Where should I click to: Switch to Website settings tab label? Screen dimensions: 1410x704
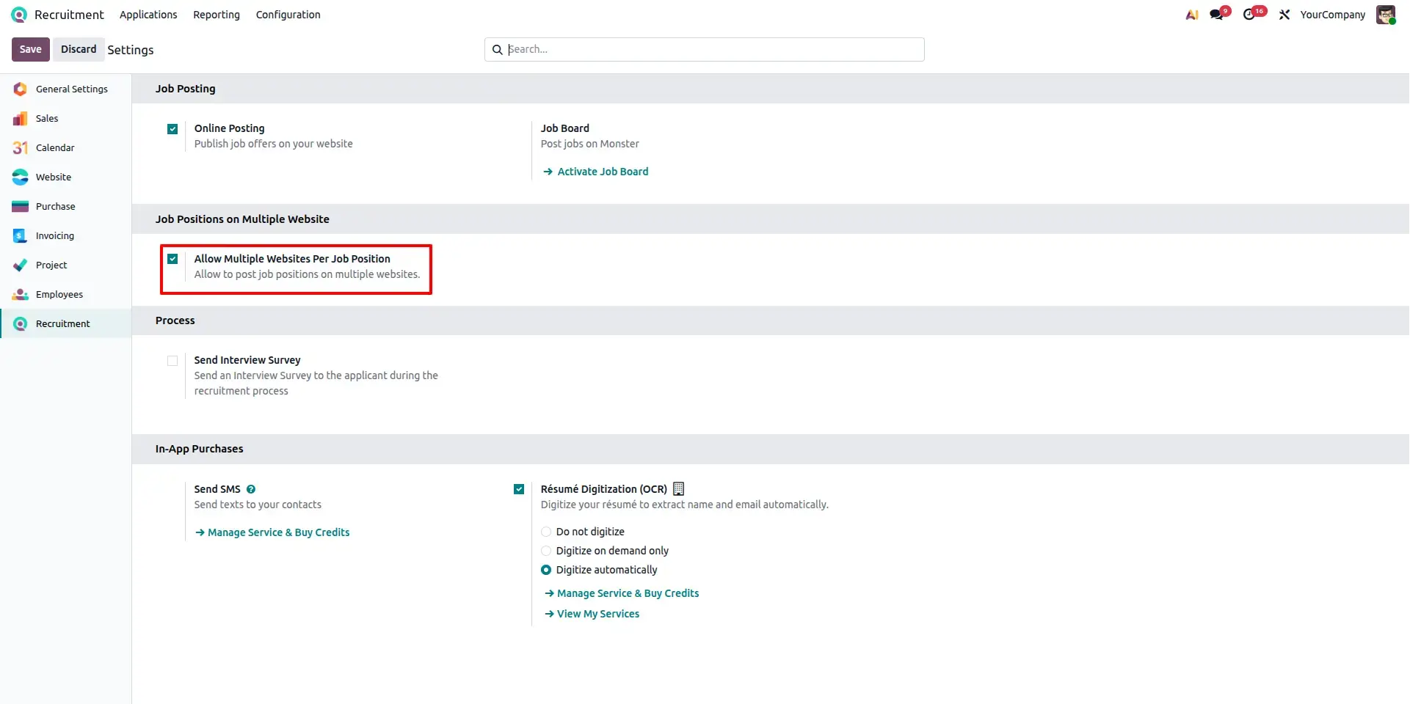tap(54, 177)
